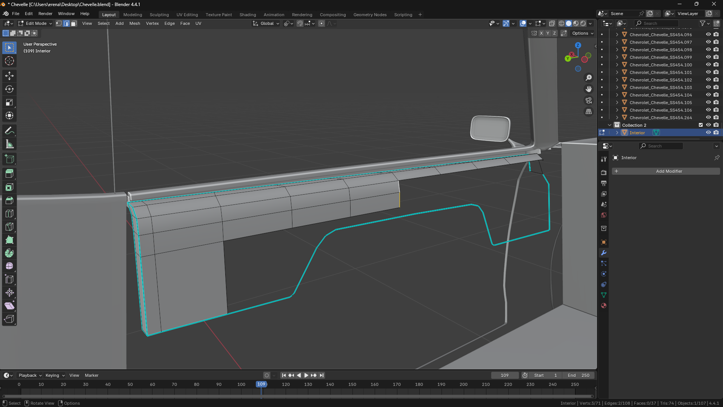
Task: Click the Zoom viewport navigation icon
Action: click(x=589, y=78)
